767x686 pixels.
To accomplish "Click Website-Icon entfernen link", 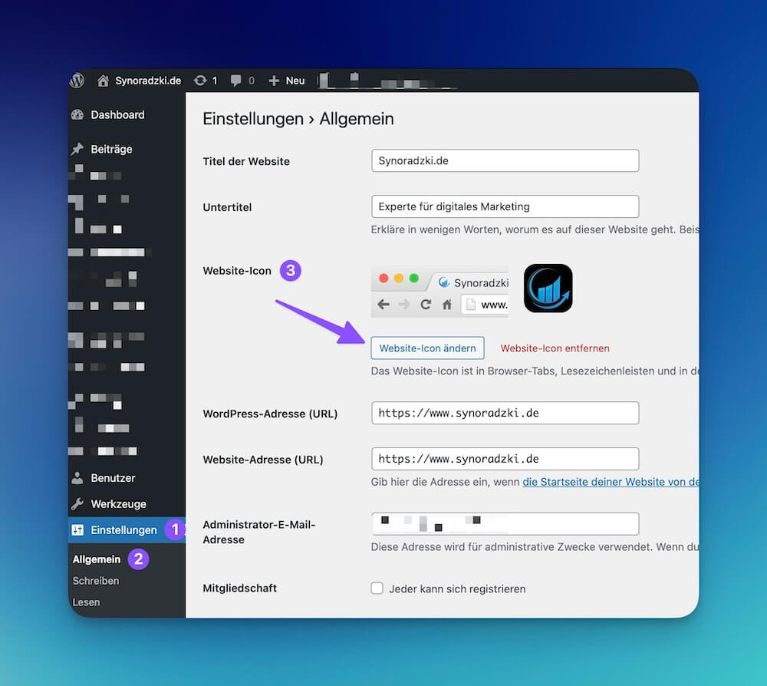I will click(555, 348).
